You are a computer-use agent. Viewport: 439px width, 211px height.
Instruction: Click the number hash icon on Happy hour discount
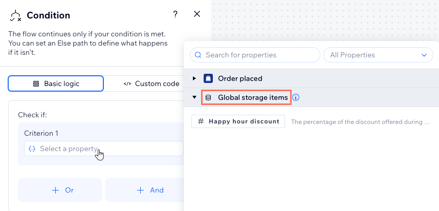click(201, 121)
